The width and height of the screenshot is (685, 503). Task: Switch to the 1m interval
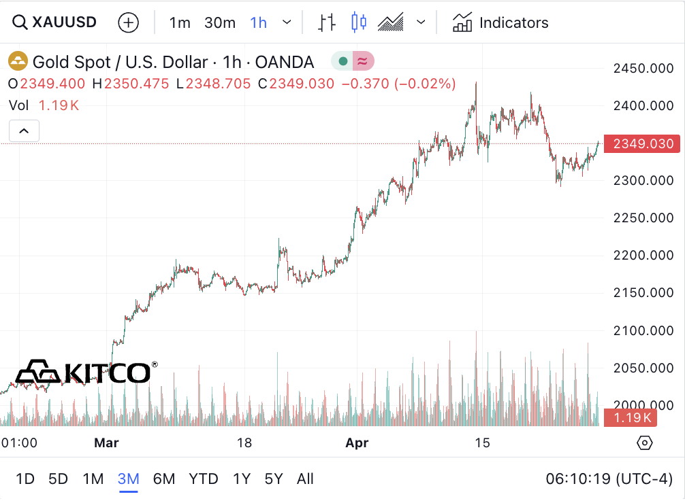click(180, 22)
